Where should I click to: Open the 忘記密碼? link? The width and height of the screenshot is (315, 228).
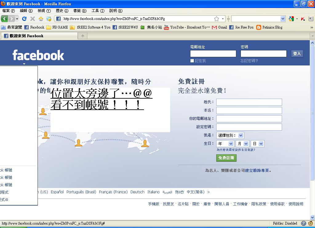(x=249, y=61)
